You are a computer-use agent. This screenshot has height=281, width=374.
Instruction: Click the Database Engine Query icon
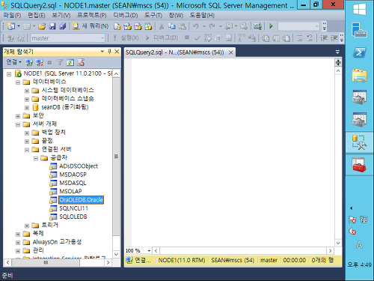[117, 26]
